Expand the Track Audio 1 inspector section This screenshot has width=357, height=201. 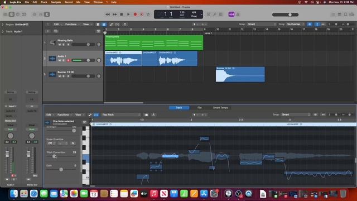[3, 31]
